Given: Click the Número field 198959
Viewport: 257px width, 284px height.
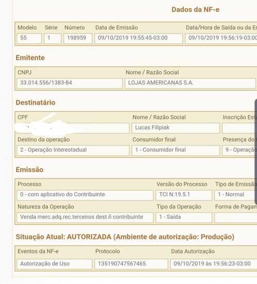Looking at the screenshot, I should click(x=78, y=38).
